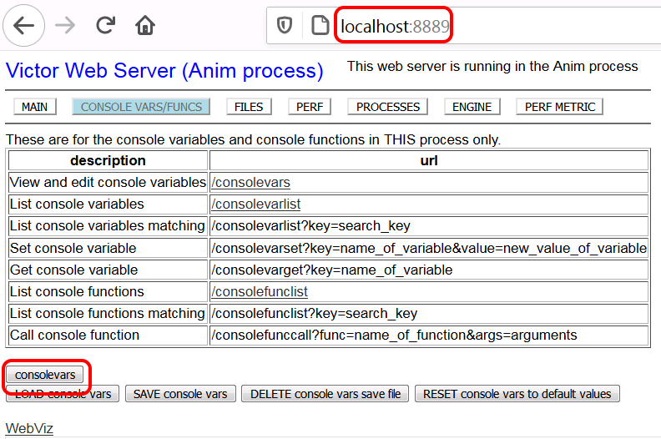Select the /consolevarset?key= URL text

(429, 249)
